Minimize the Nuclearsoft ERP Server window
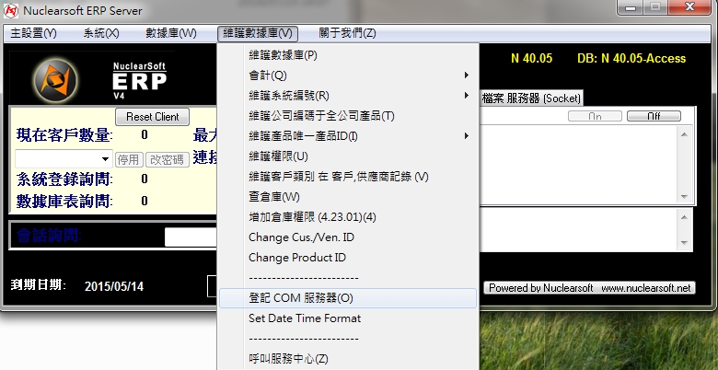The image size is (718, 370). tap(630, 6)
